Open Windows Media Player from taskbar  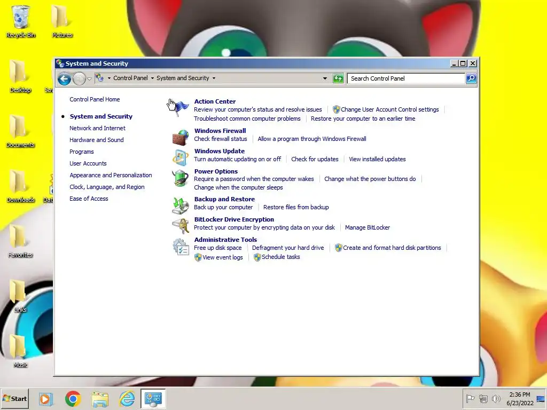(46, 398)
